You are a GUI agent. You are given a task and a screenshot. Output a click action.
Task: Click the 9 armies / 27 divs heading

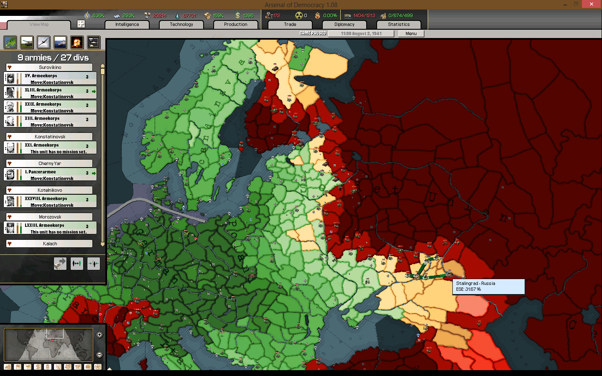[53, 58]
